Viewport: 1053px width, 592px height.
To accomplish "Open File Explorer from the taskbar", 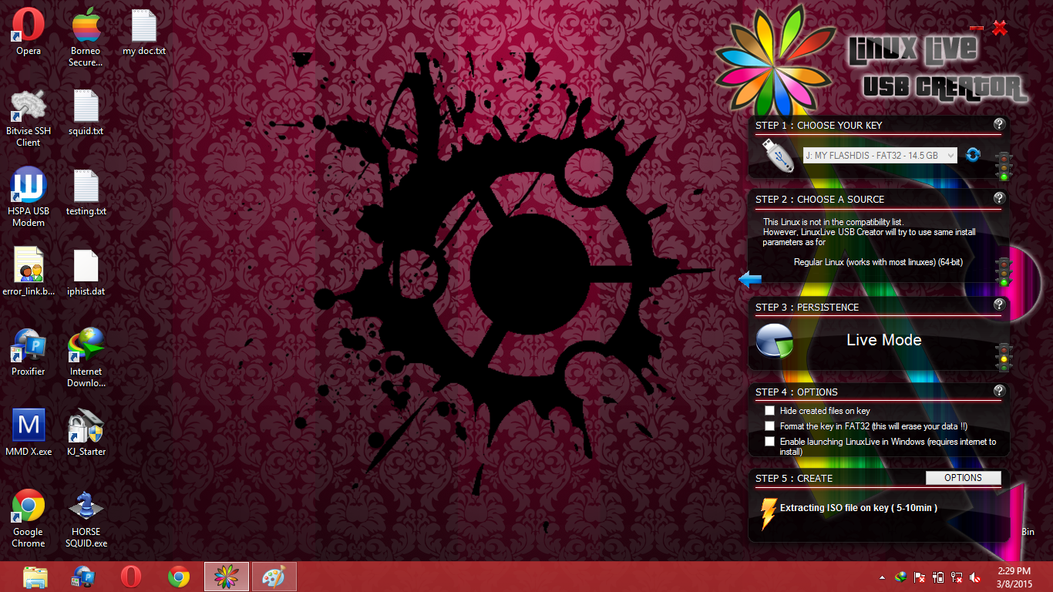I will point(35,577).
